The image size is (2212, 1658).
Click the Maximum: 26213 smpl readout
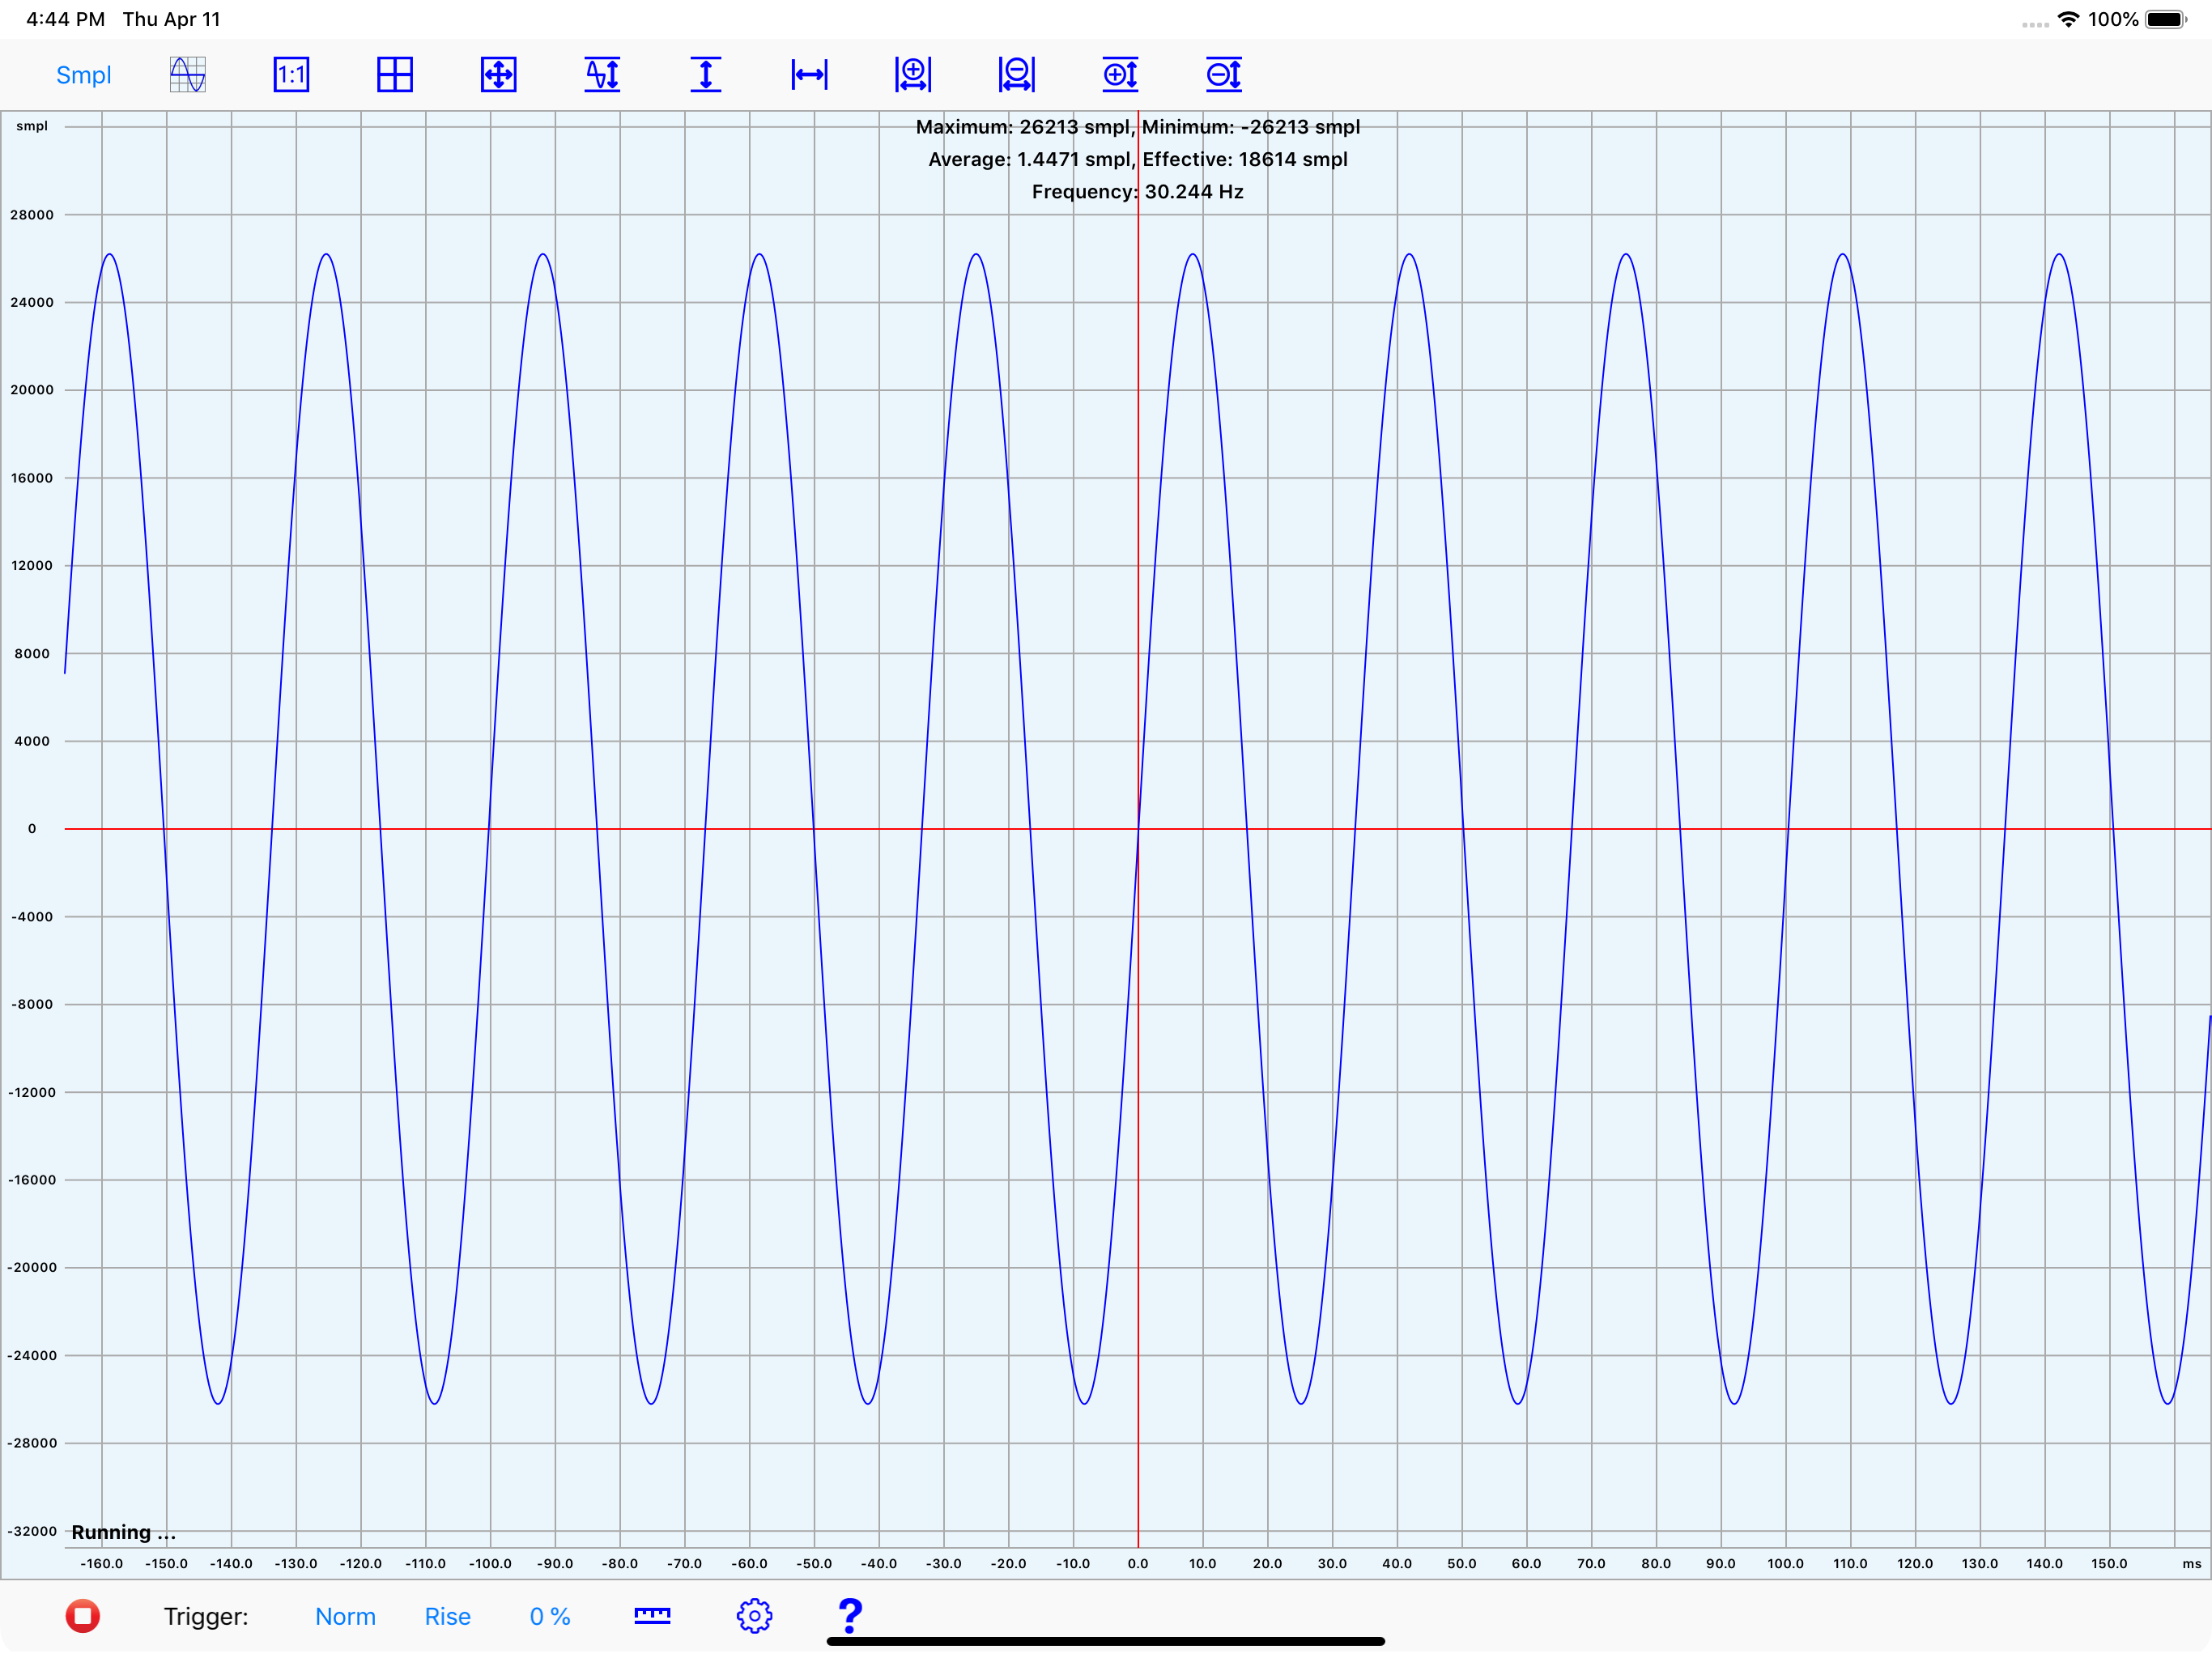(x=1024, y=127)
